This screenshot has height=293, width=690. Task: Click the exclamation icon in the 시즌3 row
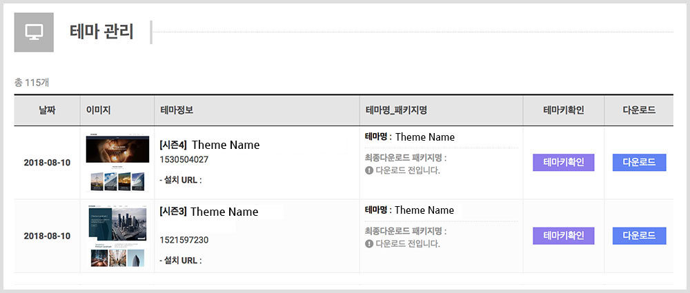click(x=369, y=243)
